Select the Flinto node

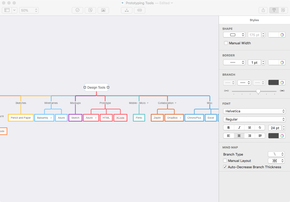(x=139, y=118)
